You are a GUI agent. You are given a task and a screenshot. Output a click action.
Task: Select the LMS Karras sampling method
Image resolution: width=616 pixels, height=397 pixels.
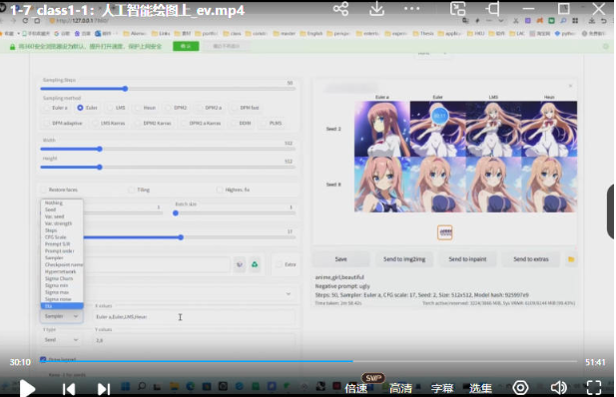coord(109,124)
